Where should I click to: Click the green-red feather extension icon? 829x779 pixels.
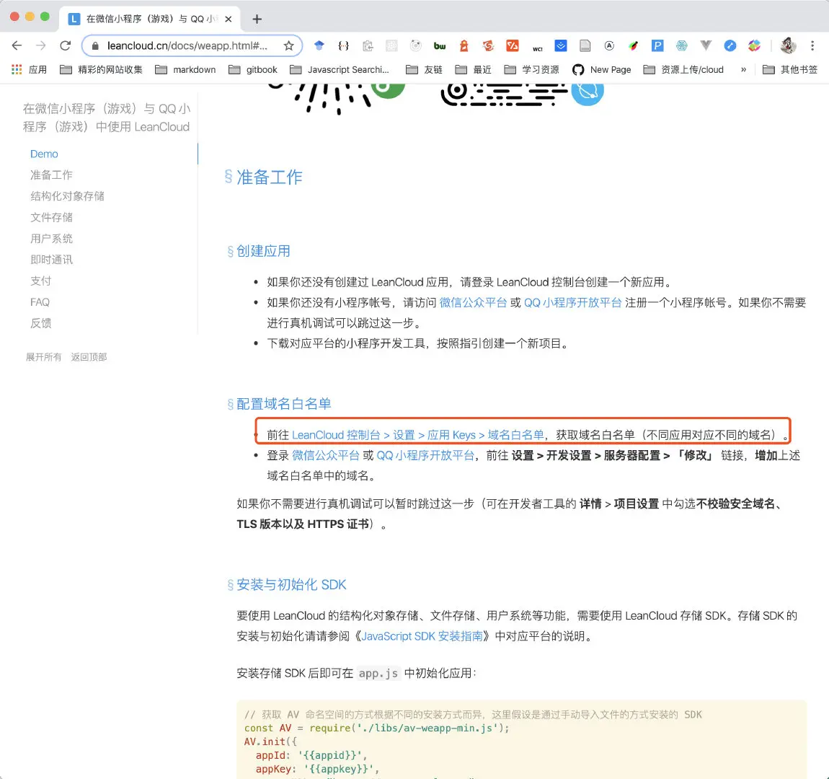pyautogui.click(x=633, y=46)
